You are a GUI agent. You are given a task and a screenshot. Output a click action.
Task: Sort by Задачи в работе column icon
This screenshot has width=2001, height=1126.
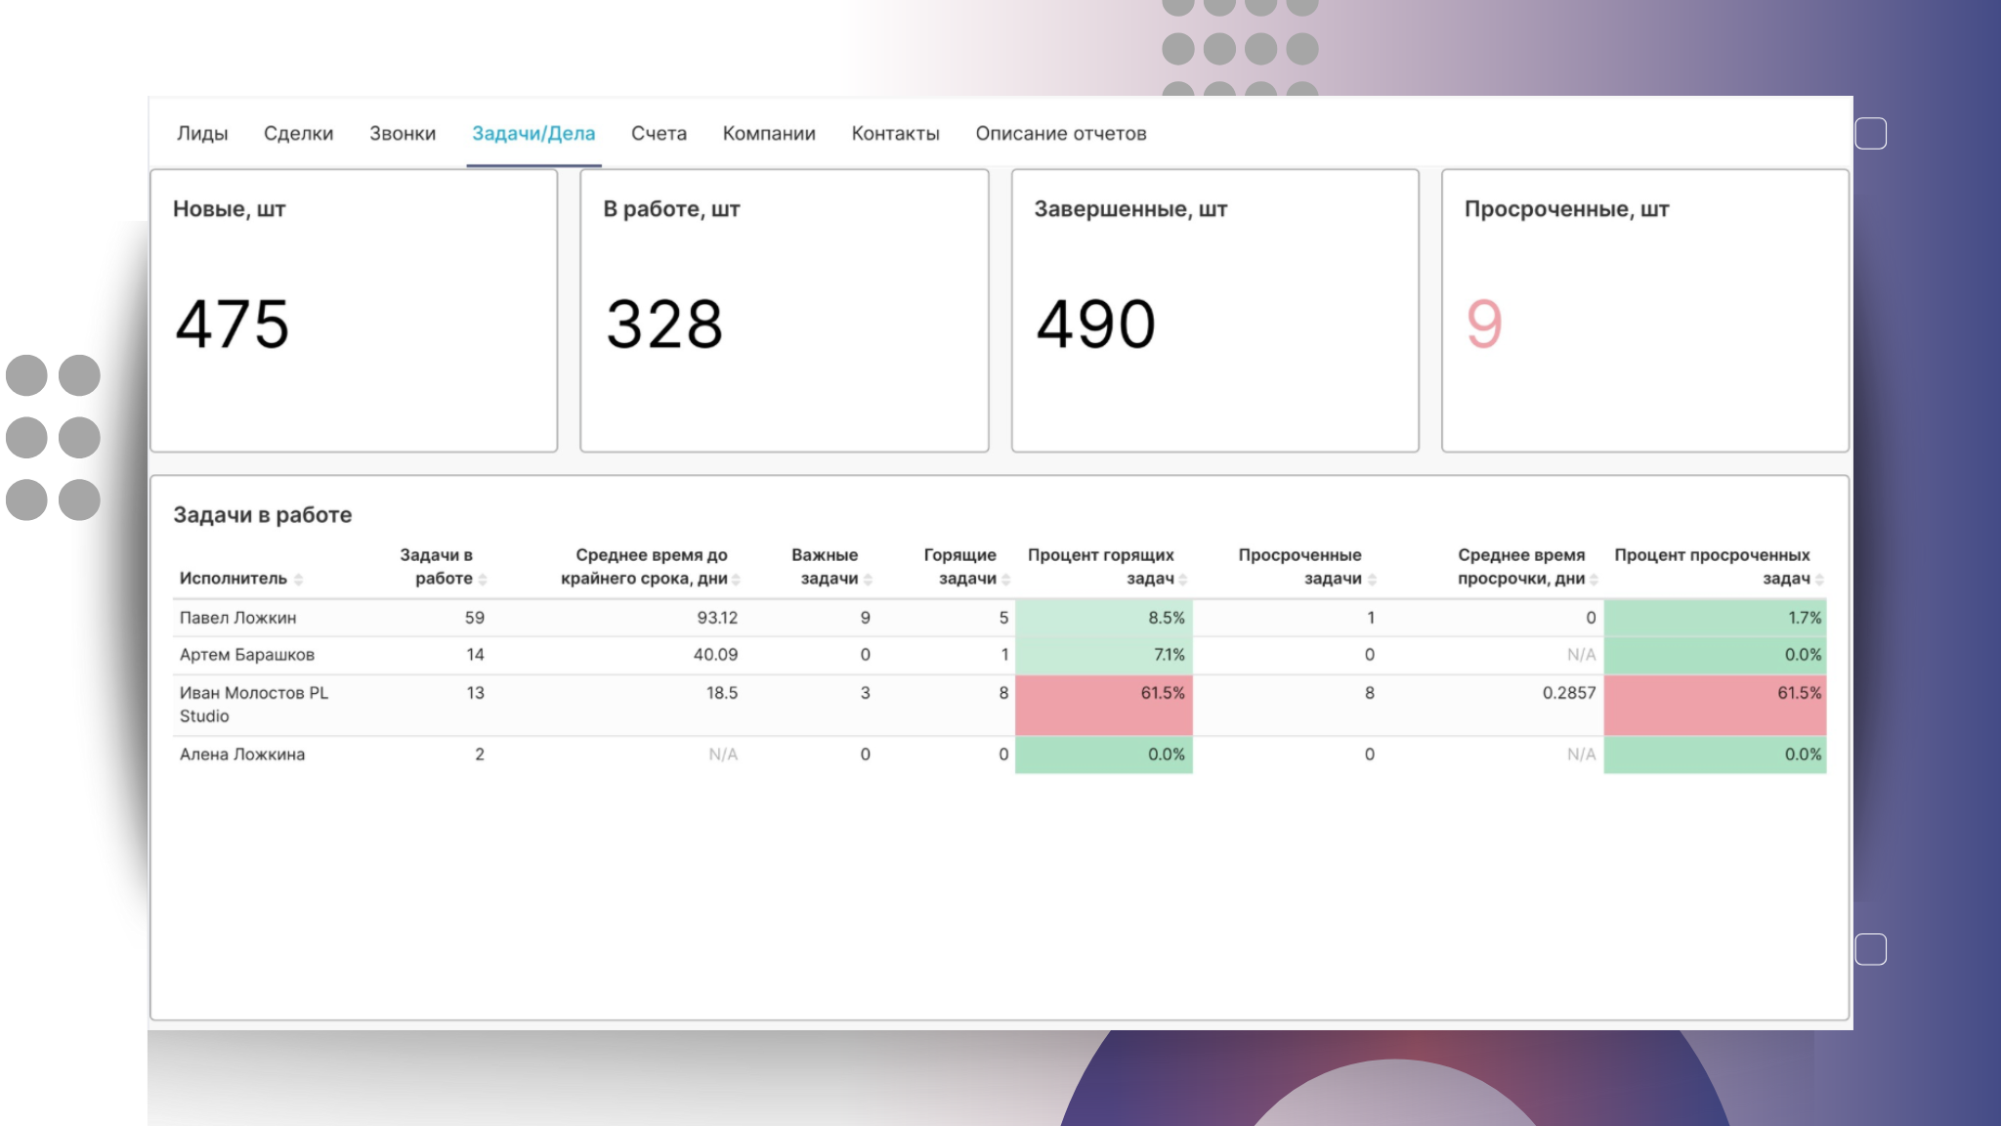coord(483,580)
